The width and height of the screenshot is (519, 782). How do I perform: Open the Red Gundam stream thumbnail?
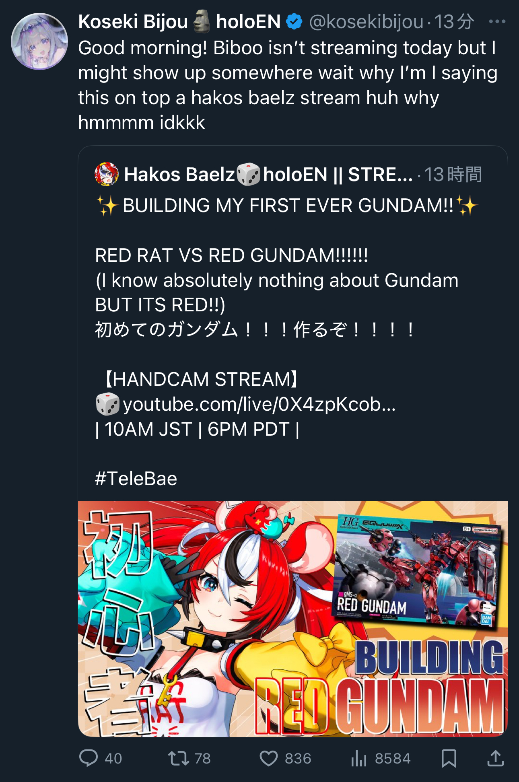coord(293,619)
